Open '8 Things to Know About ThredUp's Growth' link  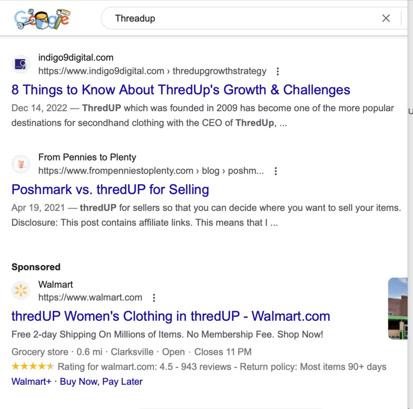tap(181, 90)
